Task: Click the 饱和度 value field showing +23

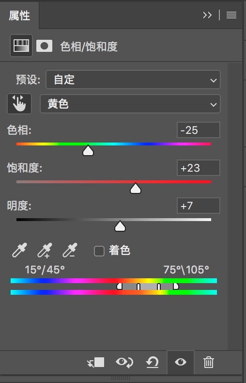Action: pos(199,168)
